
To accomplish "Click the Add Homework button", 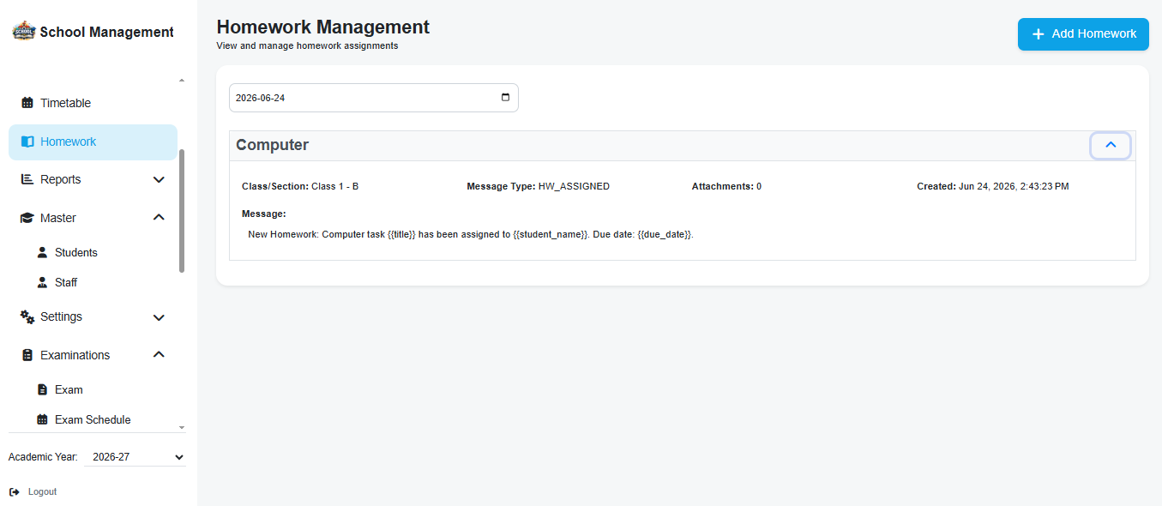I will 1083,34.
